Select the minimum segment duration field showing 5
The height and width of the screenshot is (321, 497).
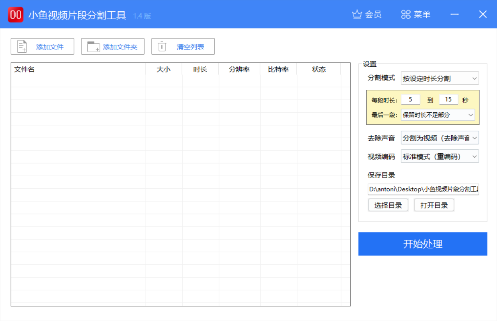410,99
